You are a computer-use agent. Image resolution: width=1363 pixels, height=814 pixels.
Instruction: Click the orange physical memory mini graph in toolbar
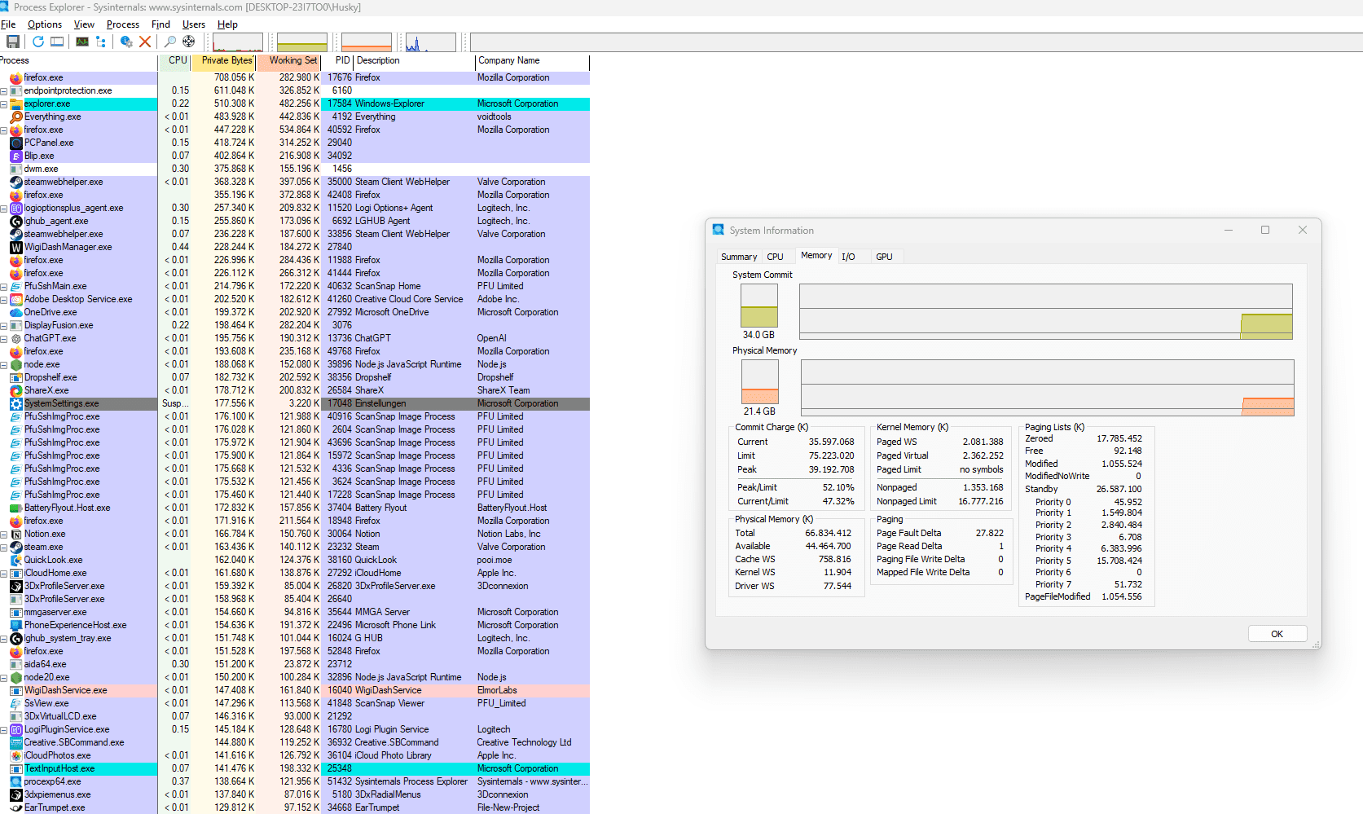tap(367, 42)
